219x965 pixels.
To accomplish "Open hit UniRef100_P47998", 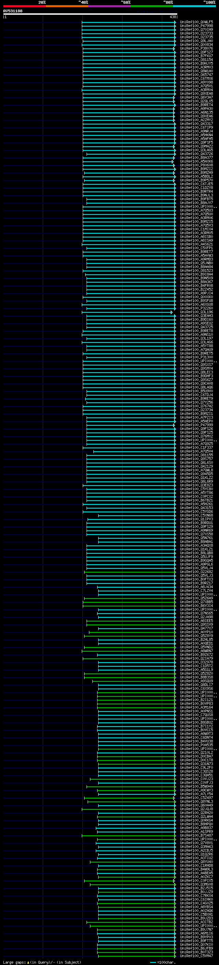I will 196,26.
